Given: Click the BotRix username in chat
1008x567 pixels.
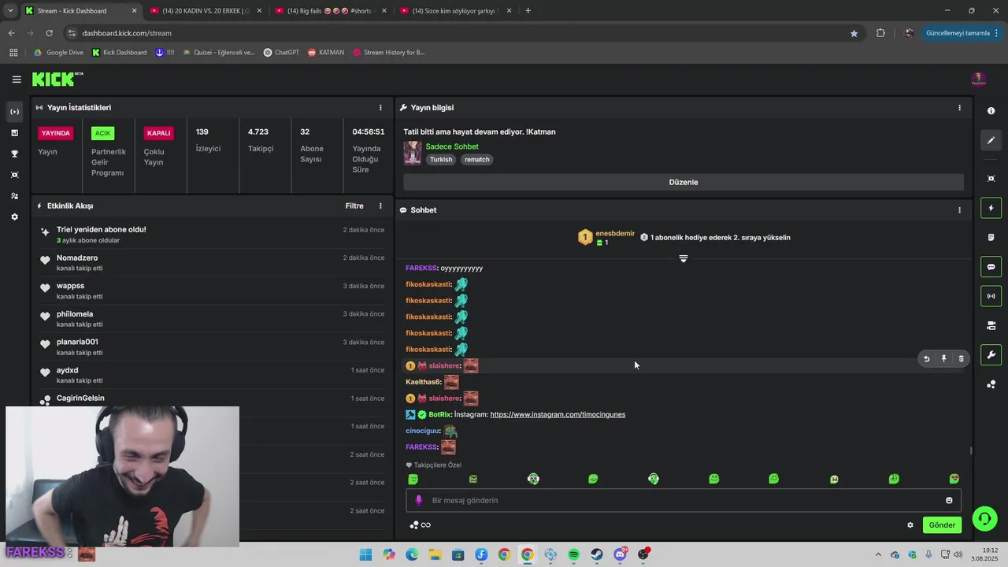Looking at the screenshot, I should [x=439, y=414].
